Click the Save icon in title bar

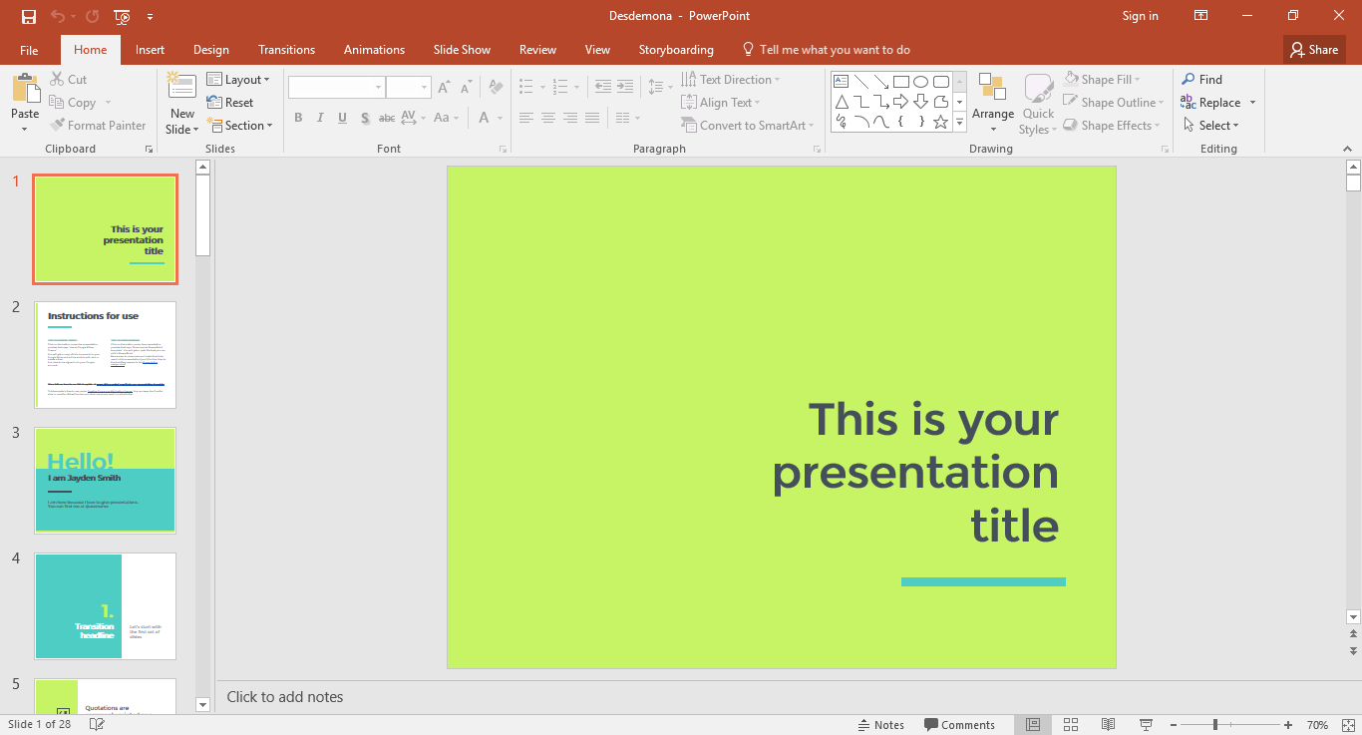coord(29,16)
